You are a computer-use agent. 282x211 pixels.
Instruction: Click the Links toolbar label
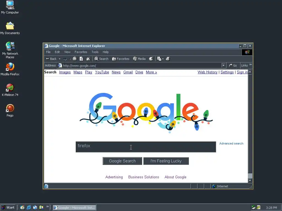(x=245, y=65)
